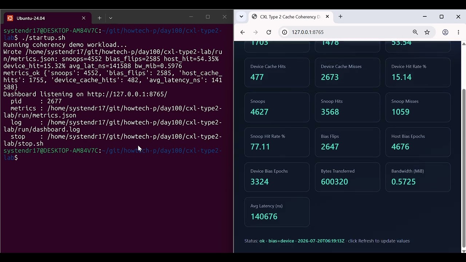Click the Device Bias Epochs value 3324

(x=259, y=182)
